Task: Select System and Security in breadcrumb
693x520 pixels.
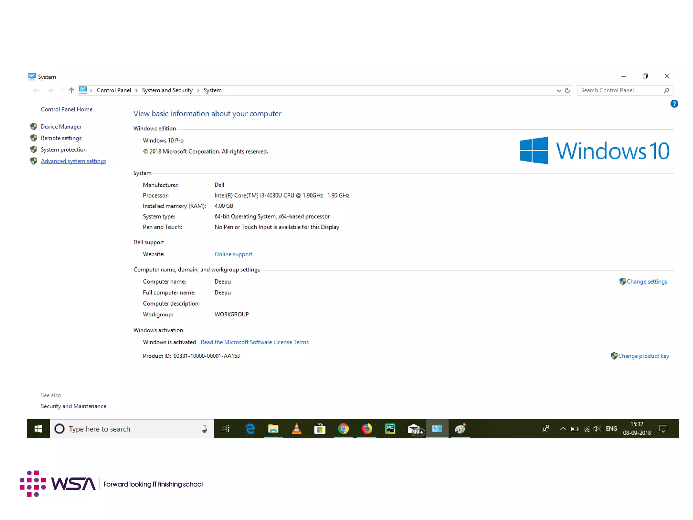Action: point(167,90)
